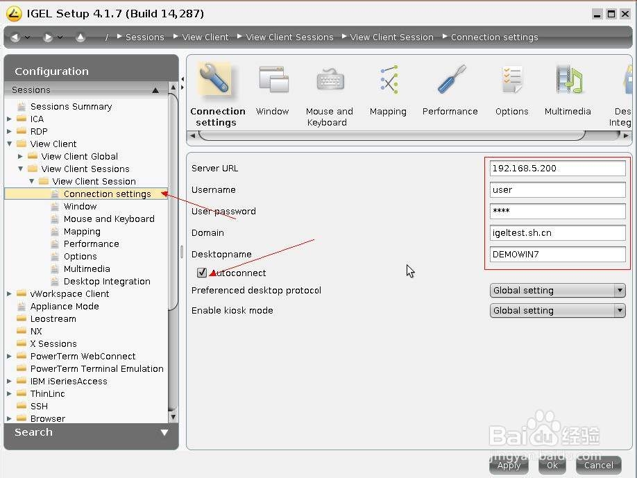Click the tree scroll down arrow
Image resolution: width=637 pixels, height=478 pixels.
[173, 417]
